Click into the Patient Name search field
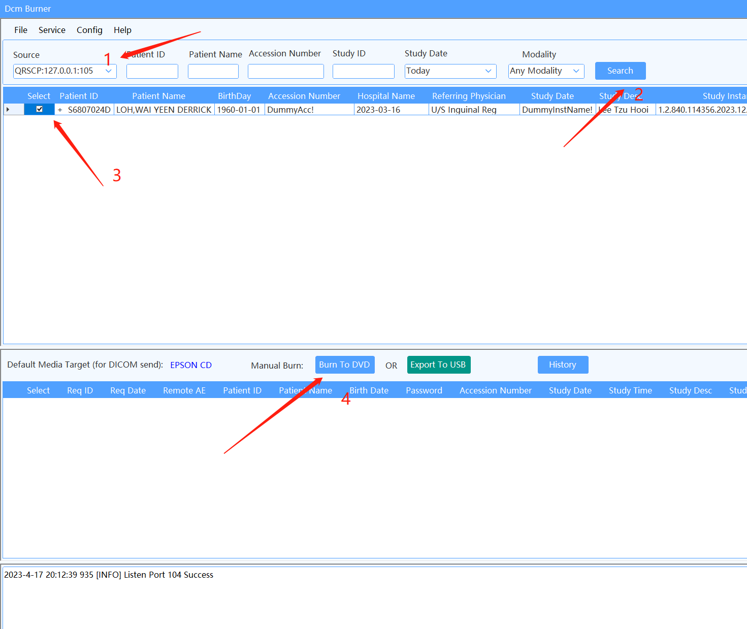Viewport: 747px width, 629px height. (213, 72)
